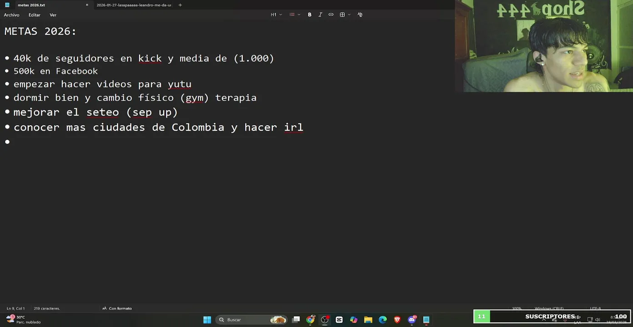Click the 'conocer mas ciudades de Colombia' line
Image resolution: width=633 pixels, height=327 pixels.
158,128
